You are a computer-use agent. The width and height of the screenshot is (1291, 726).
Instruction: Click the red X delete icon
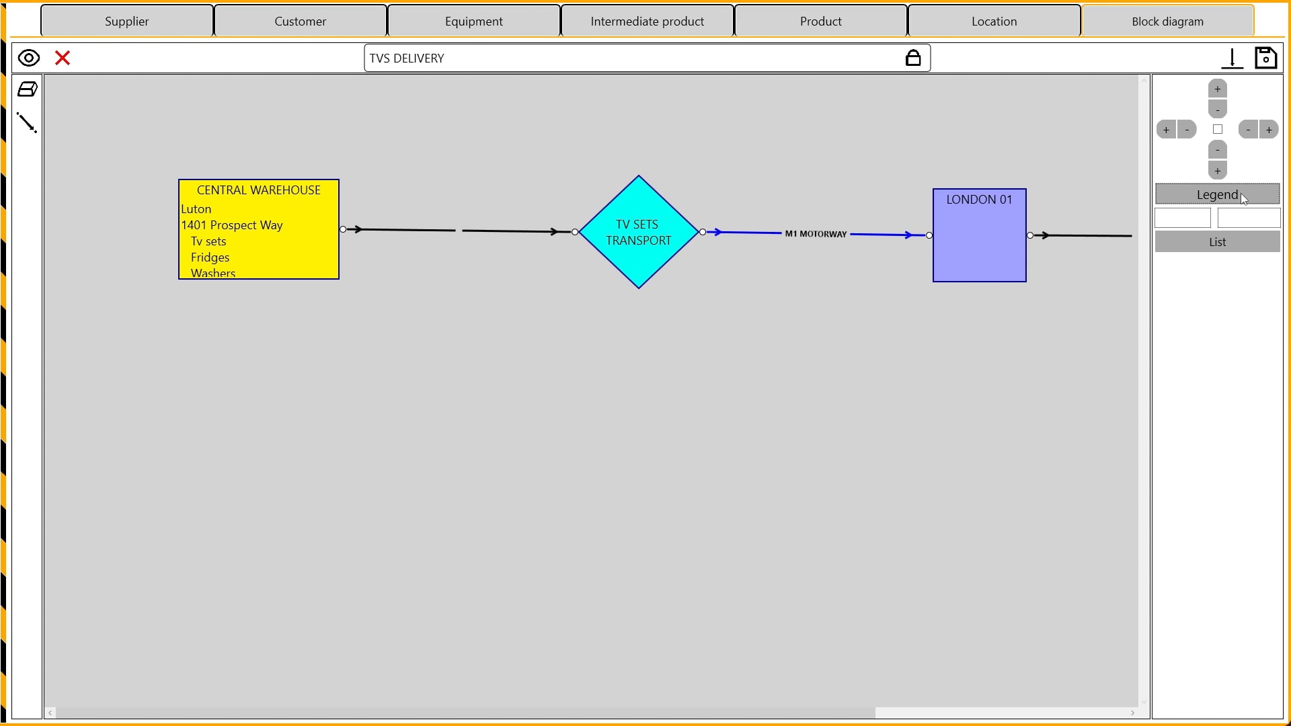point(63,58)
